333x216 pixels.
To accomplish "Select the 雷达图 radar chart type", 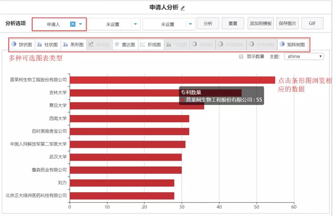I will point(124,44).
